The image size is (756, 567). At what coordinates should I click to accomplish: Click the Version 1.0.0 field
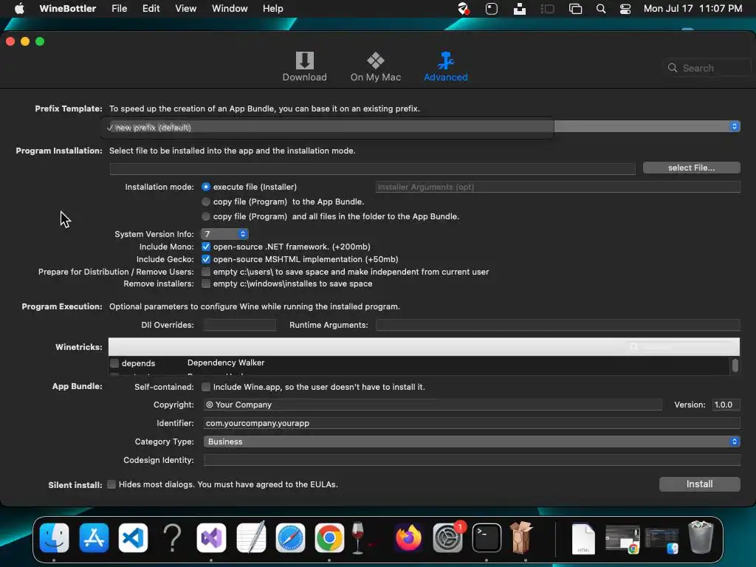click(x=726, y=405)
